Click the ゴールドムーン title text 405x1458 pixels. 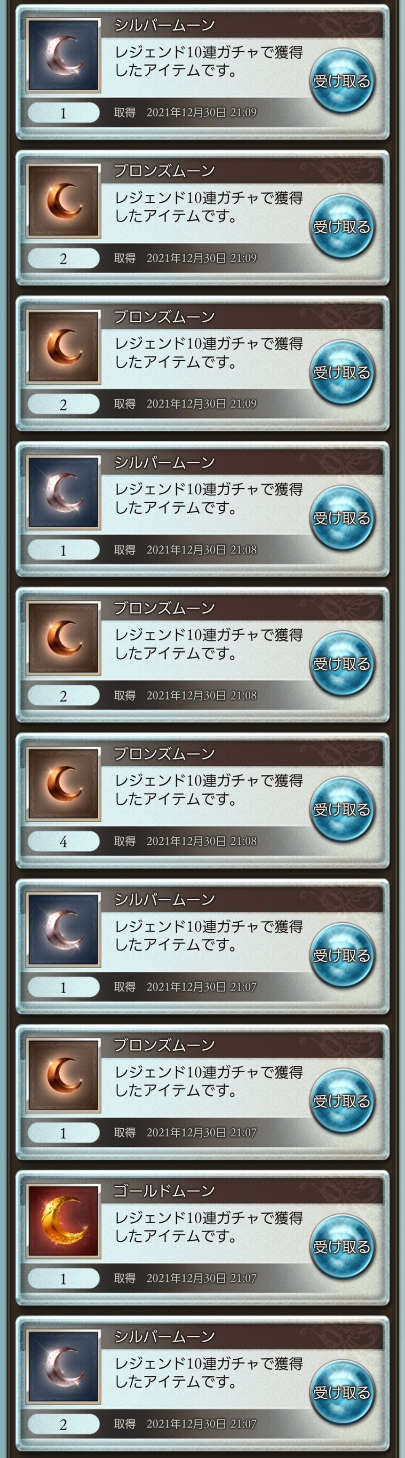point(164,1190)
